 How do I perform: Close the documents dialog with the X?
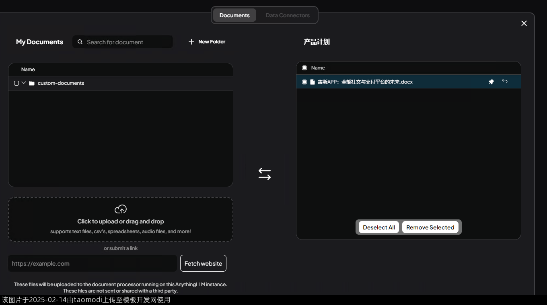[x=524, y=23]
